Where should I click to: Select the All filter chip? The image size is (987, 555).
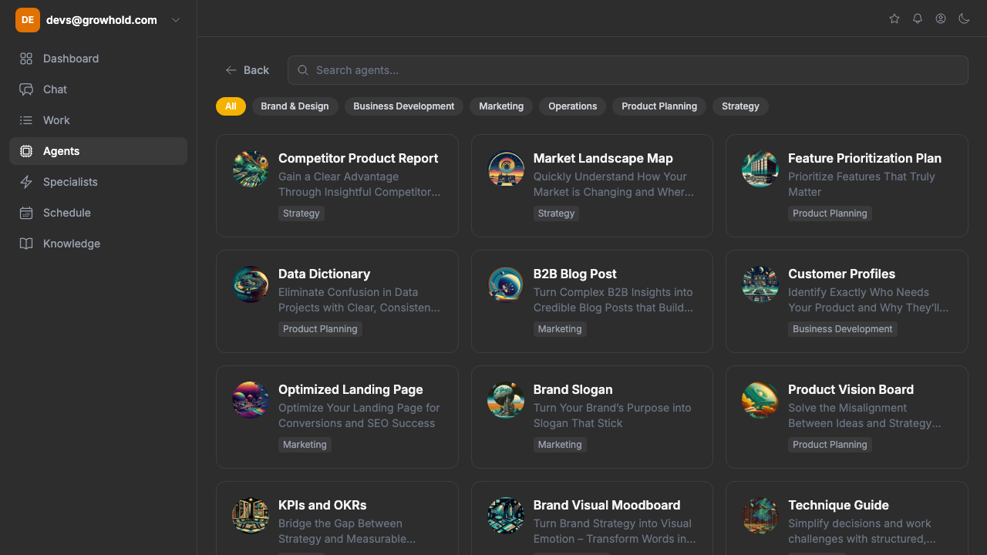[x=231, y=106]
